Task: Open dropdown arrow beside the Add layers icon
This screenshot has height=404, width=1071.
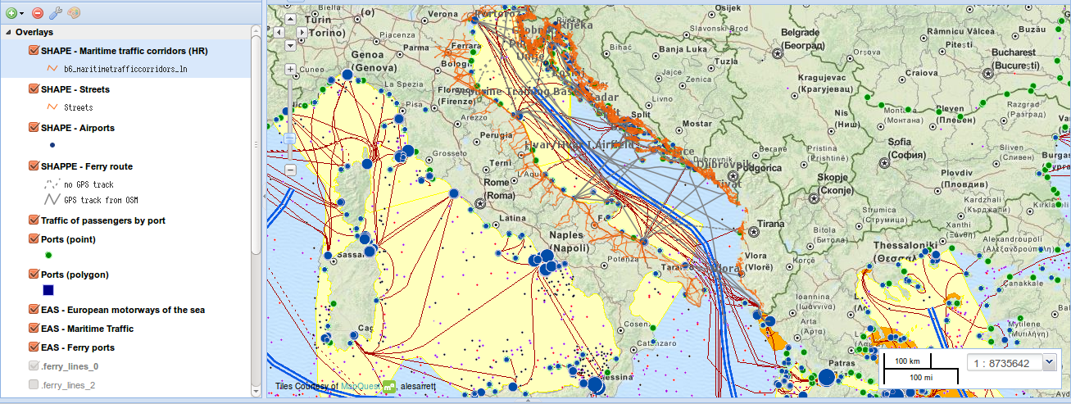Action: (x=22, y=13)
